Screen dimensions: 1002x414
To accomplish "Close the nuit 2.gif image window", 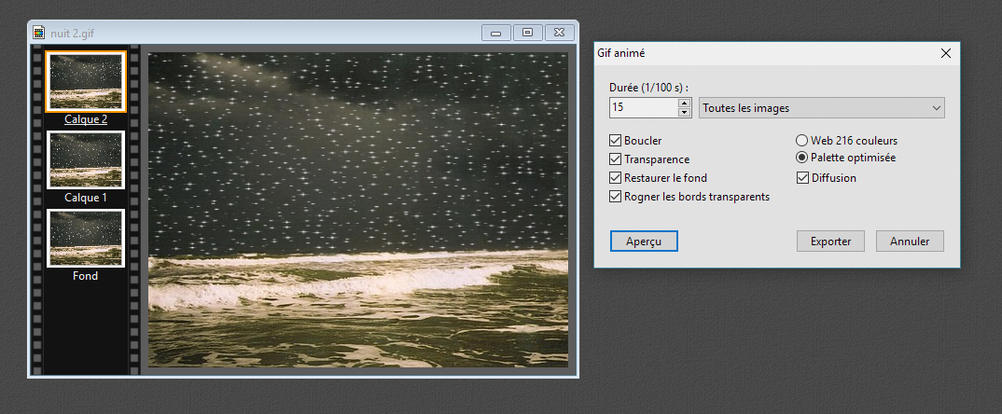I will (x=560, y=33).
